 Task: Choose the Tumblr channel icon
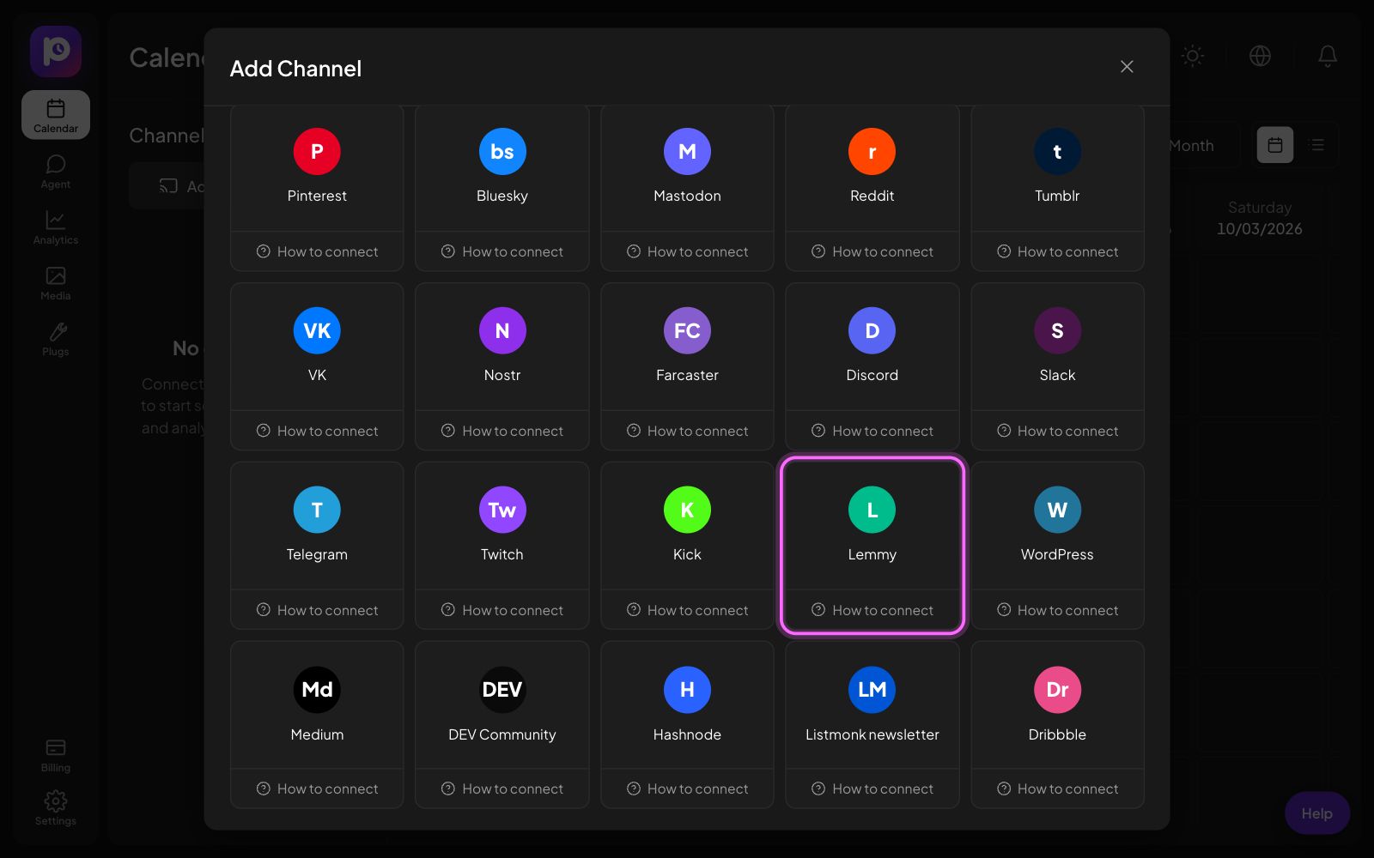[x=1057, y=152]
